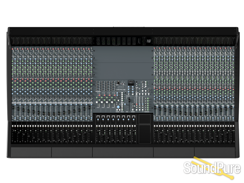Select the fourth red knob in centre section
This screenshot has width=244, height=183.
coord(115,95)
